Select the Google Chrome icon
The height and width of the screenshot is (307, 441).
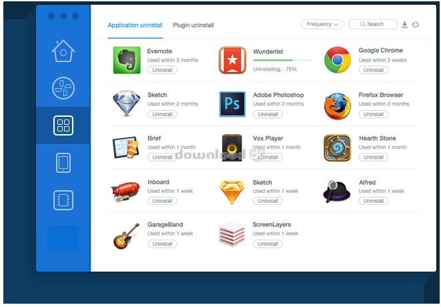click(338, 60)
